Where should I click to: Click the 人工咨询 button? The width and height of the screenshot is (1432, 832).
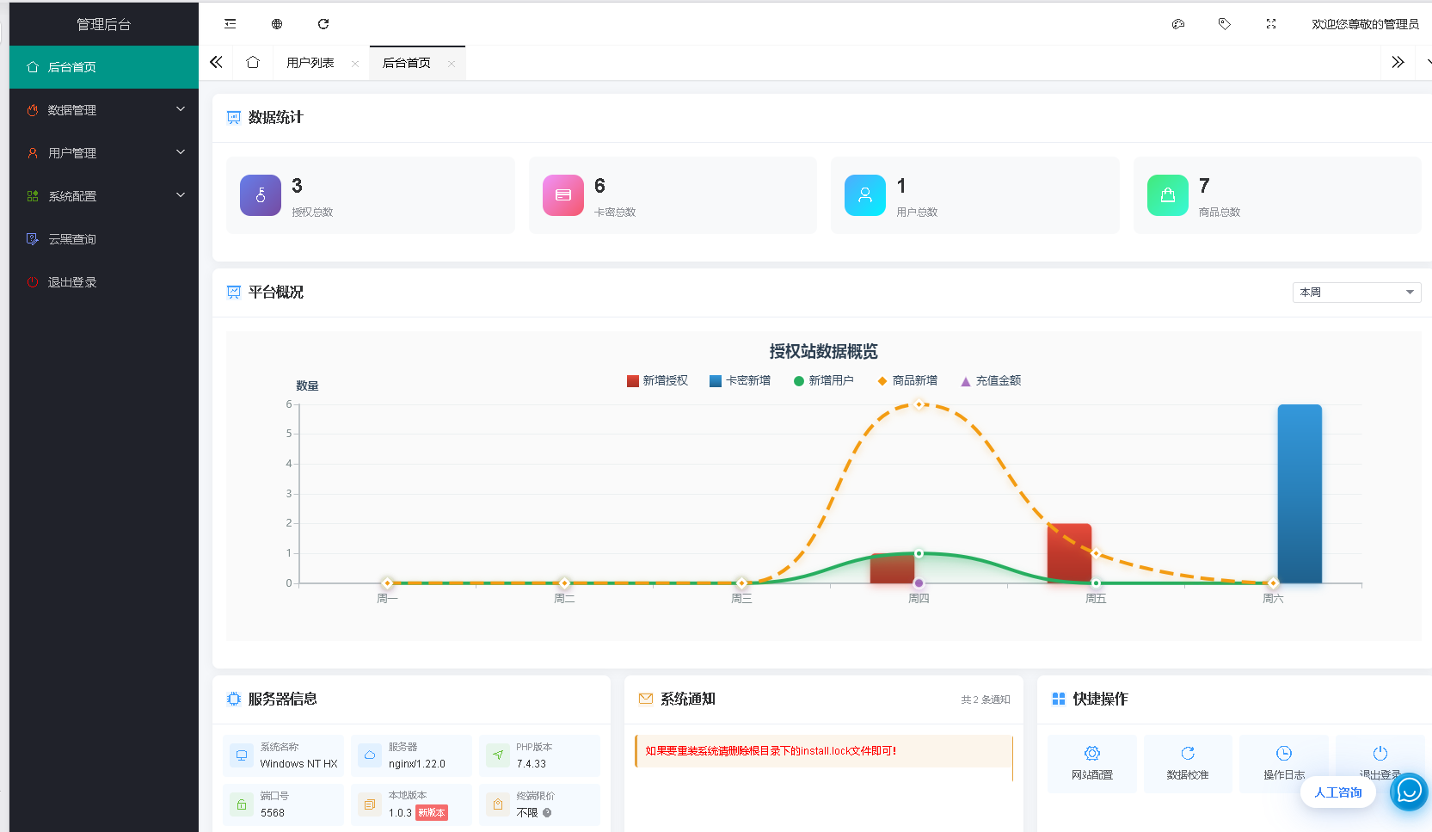[x=1337, y=792]
